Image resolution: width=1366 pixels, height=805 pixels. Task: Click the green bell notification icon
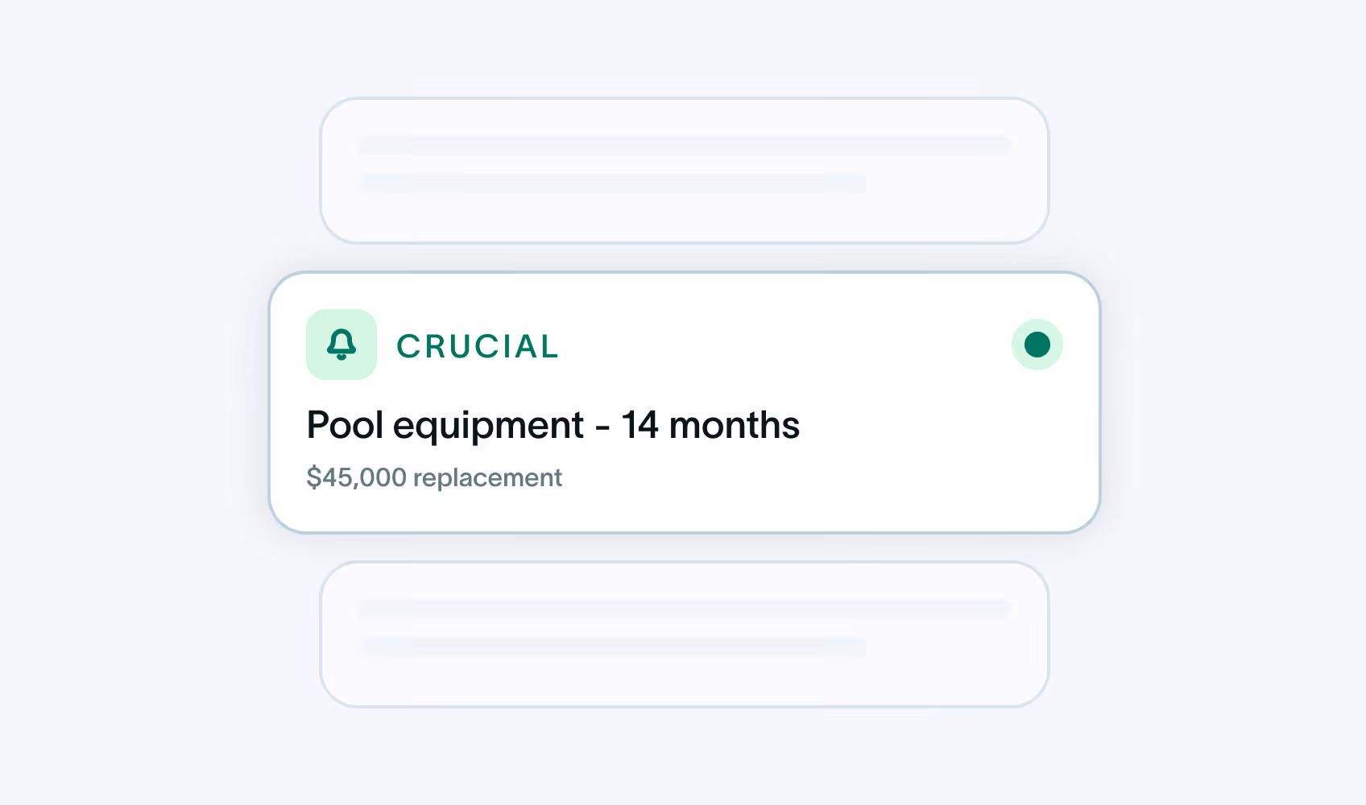[x=341, y=345]
